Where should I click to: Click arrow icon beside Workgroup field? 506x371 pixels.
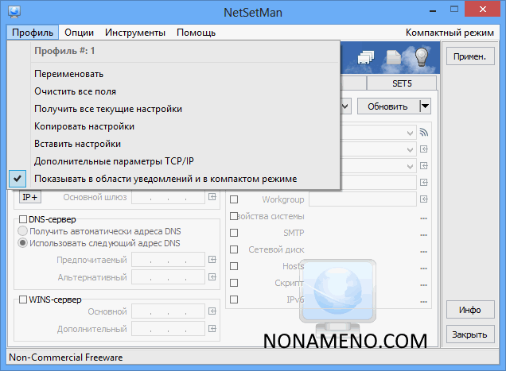(424, 199)
